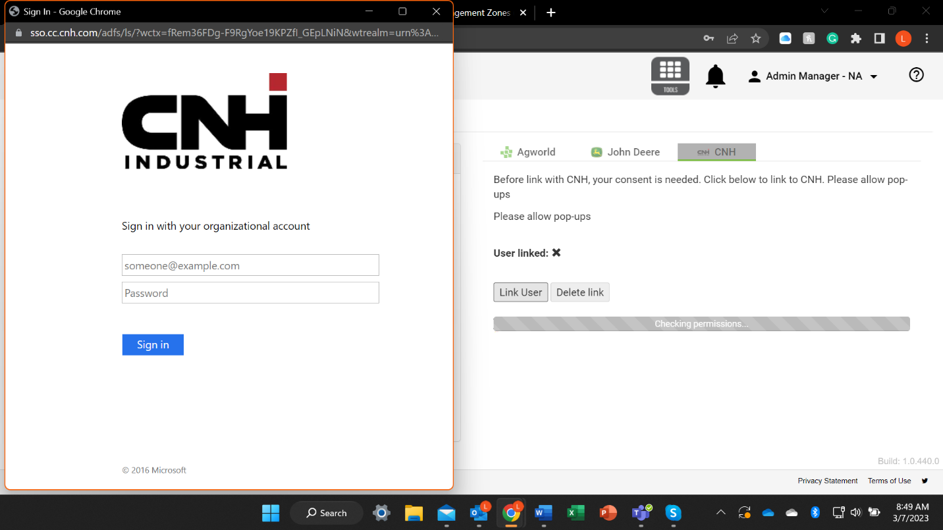Image resolution: width=943 pixels, height=530 pixels.
Task: Bookmark this page with the star icon
Action: point(756,39)
